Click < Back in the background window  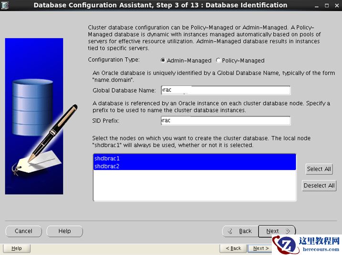coord(233,248)
